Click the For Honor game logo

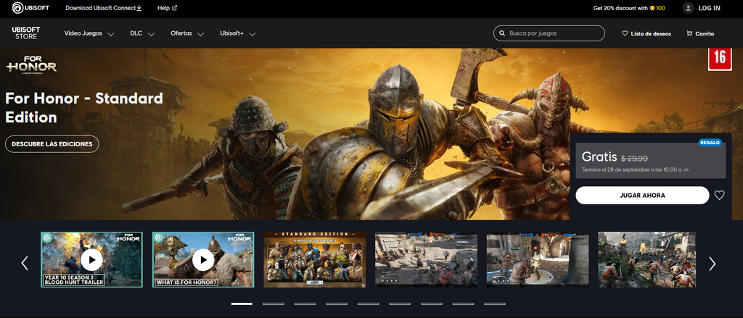(x=31, y=64)
